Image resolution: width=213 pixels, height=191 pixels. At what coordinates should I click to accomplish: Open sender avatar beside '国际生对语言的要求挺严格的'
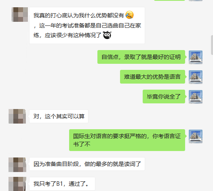click(196, 136)
